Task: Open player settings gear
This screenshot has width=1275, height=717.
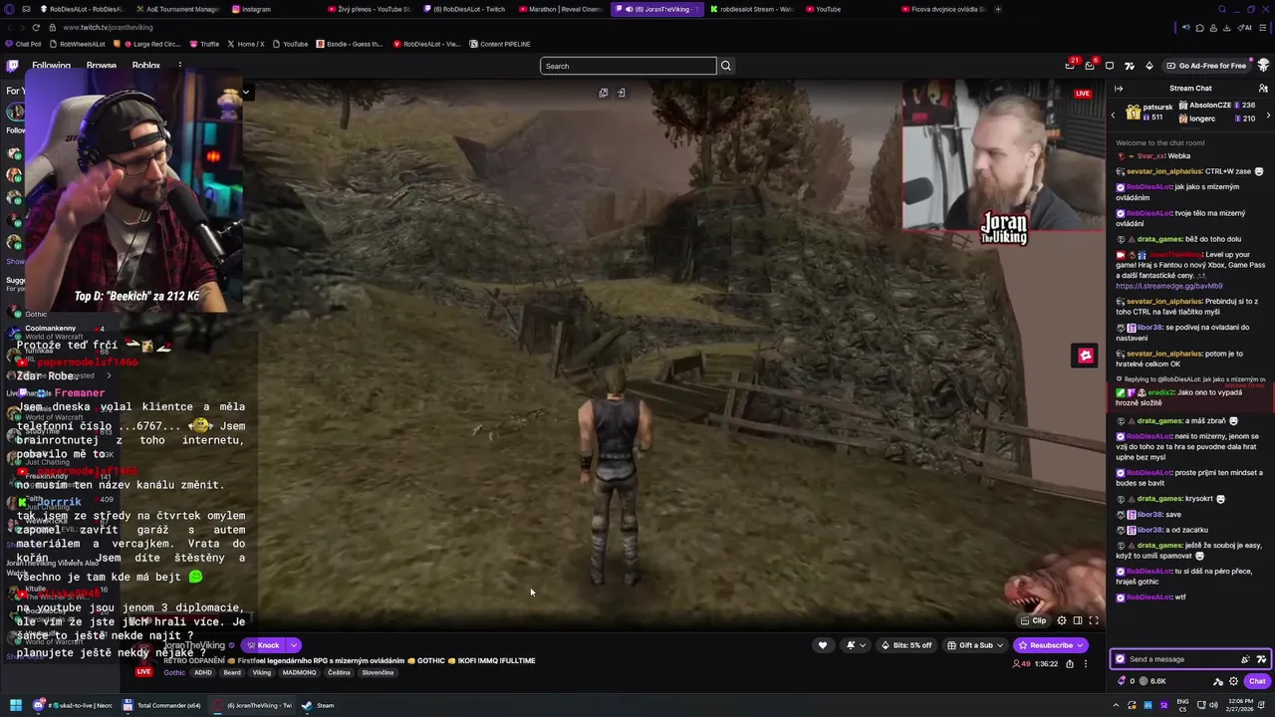Action: point(1062,620)
